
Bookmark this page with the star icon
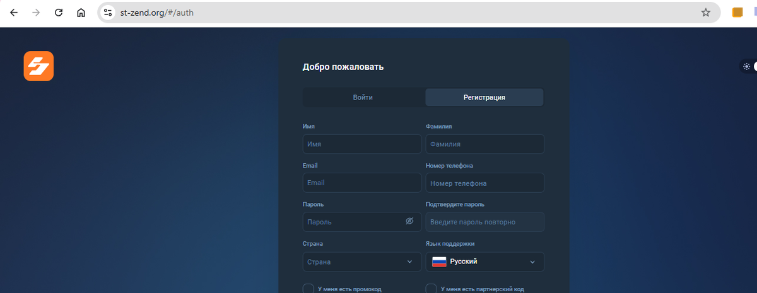[706, 13]
